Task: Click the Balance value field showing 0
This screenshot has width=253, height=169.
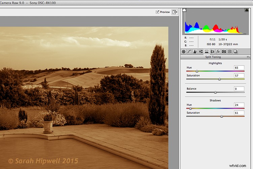Action: (239, 89)
